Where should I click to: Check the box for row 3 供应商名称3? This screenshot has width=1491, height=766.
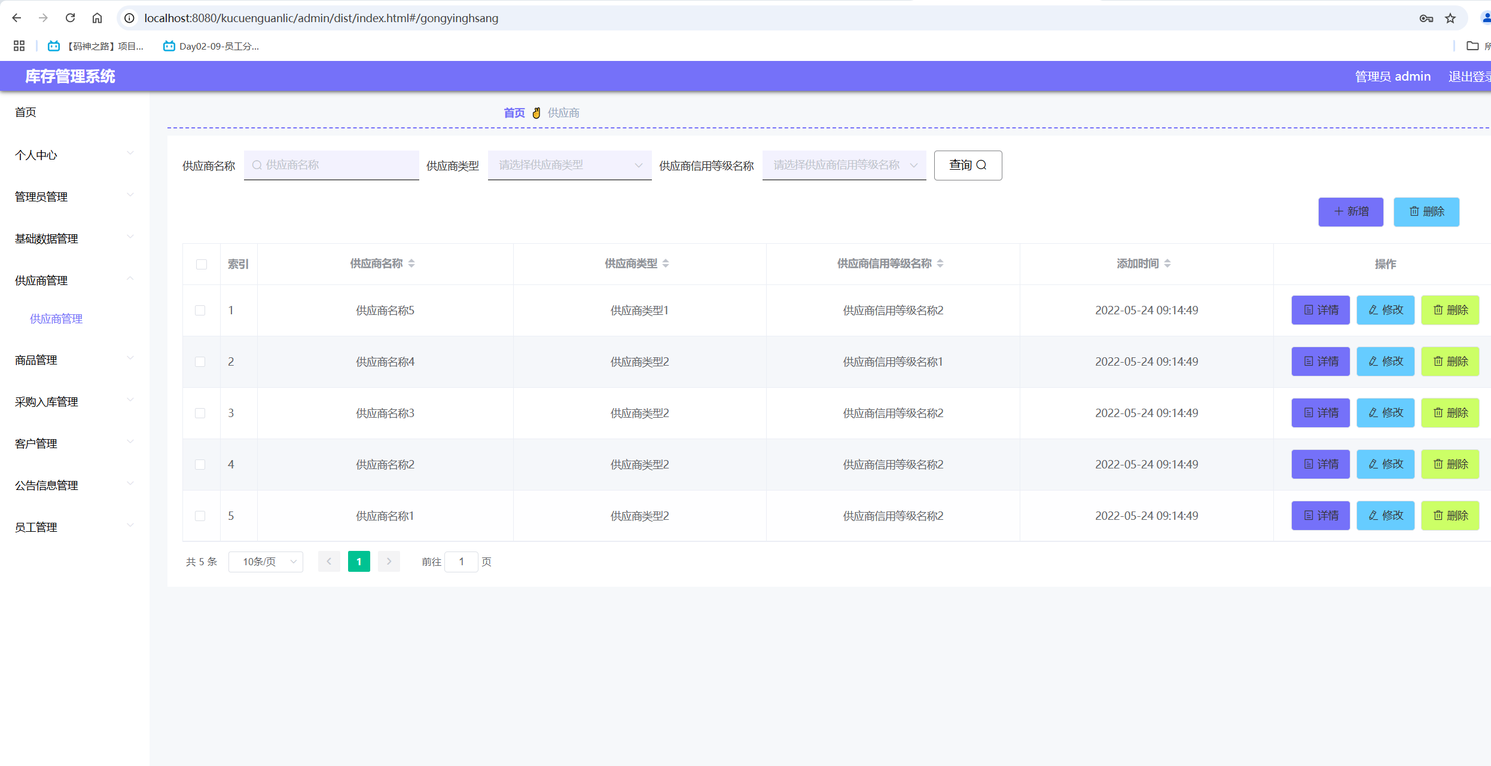coord(200,413)
